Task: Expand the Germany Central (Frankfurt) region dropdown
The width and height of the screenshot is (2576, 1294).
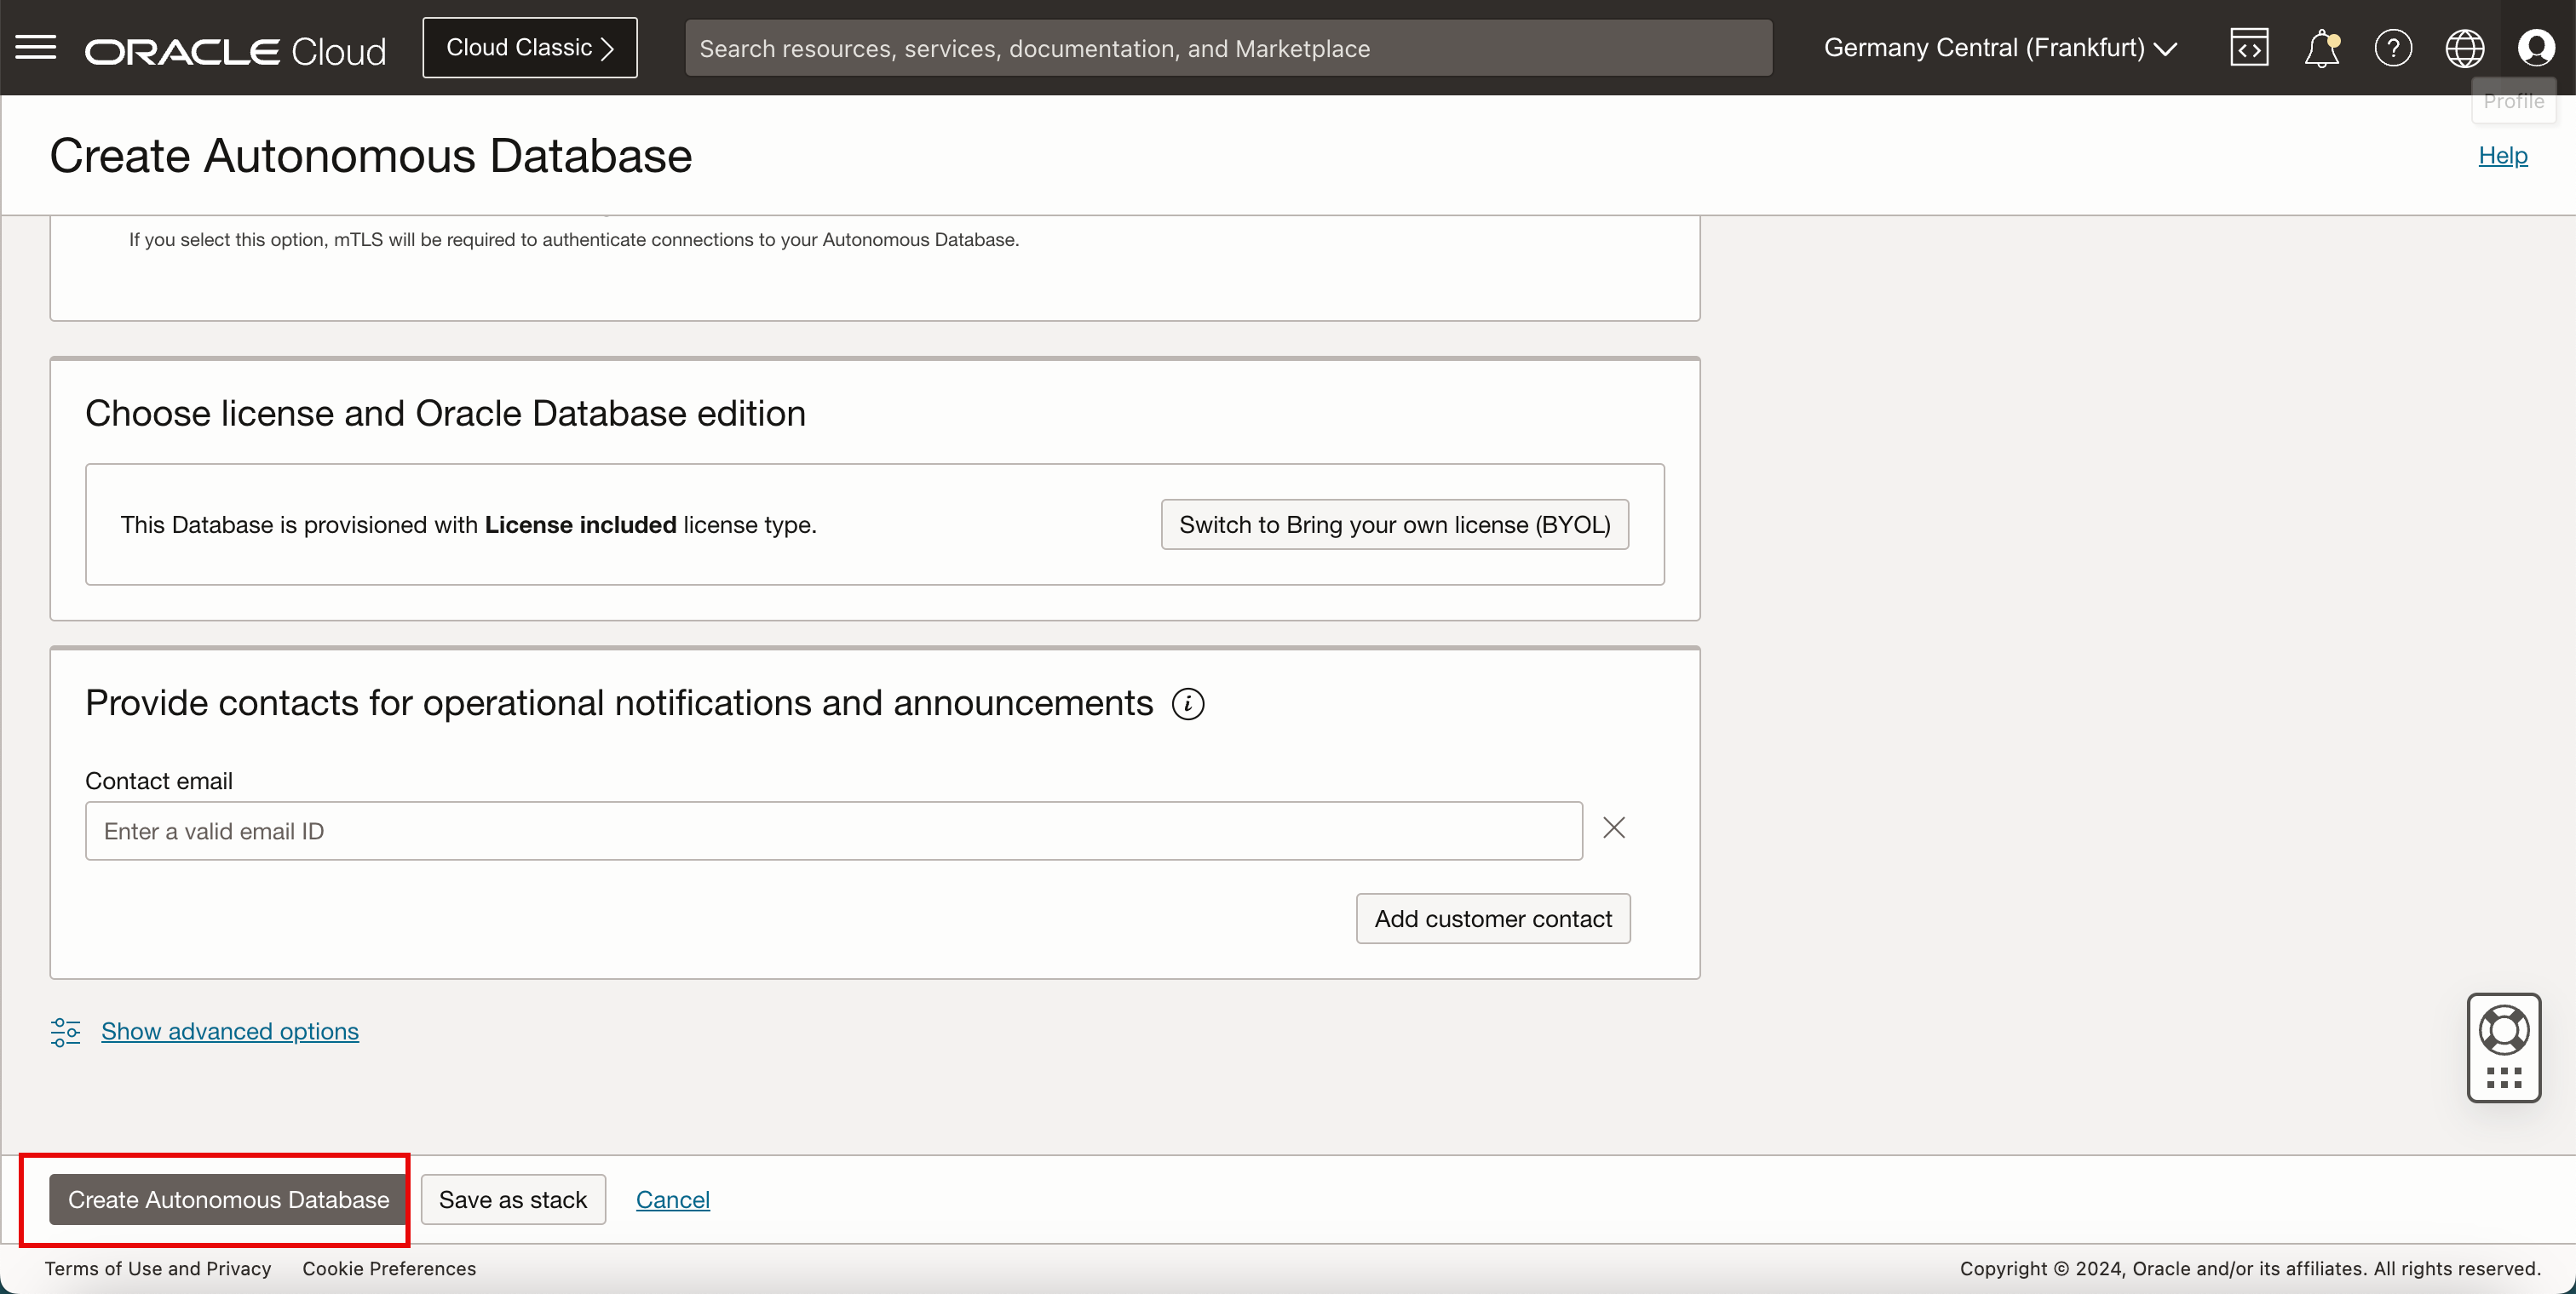Action: tap(2000, 48)
